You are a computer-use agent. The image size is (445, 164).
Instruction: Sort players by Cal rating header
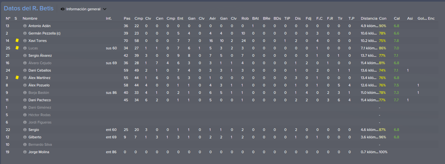396,18
